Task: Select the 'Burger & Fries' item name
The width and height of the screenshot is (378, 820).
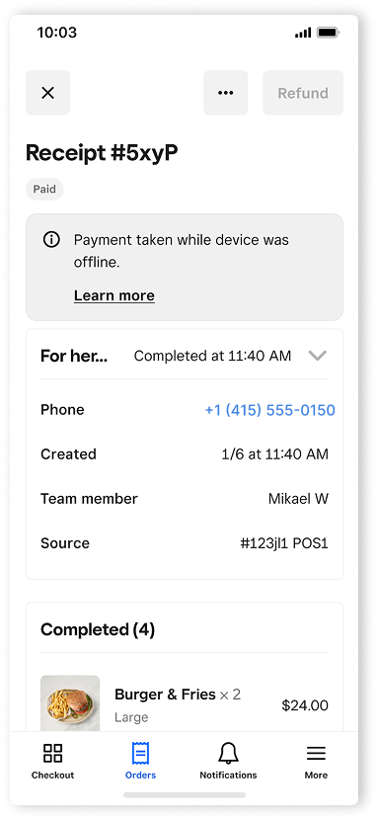Action: click(x=165, y=695)
